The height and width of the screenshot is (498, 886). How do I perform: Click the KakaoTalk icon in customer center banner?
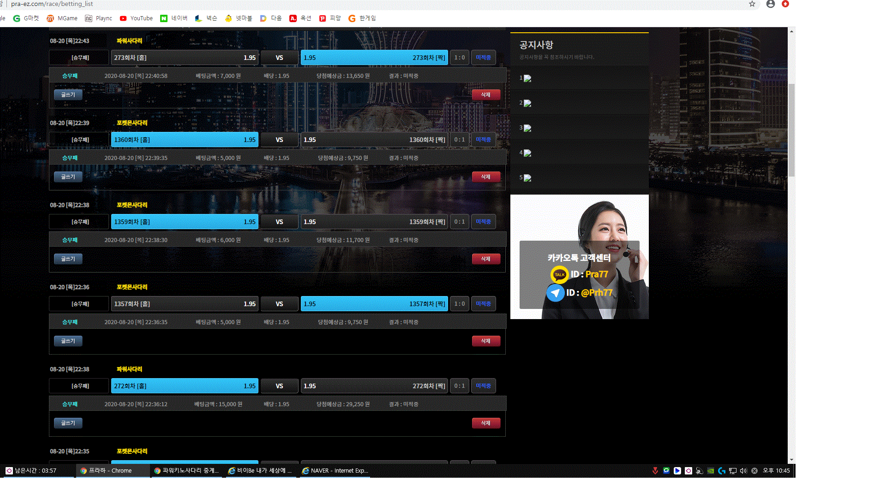point(559,274)
